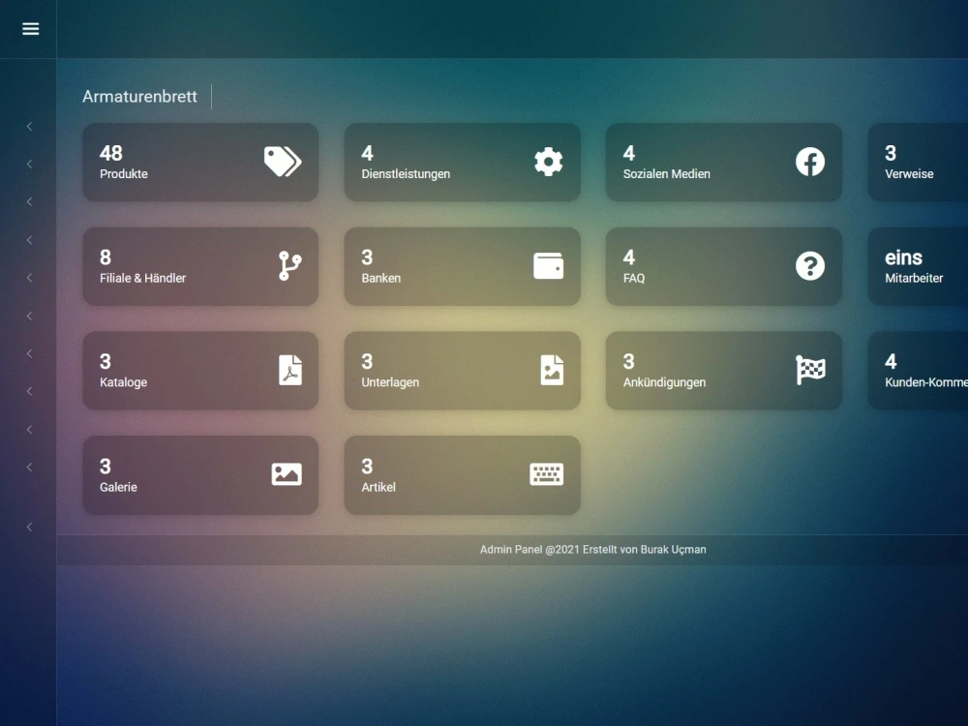968x726 pixels.
Task: Click the Ankündigungen checkered flag icon
Action: (x=810, y=371)
